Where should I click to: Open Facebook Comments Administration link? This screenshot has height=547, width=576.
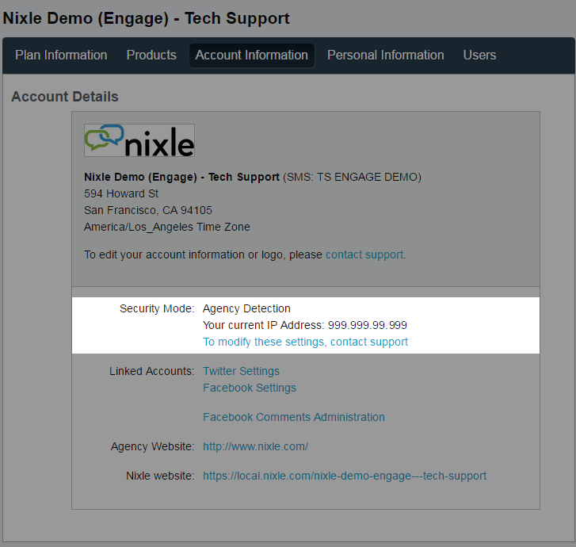293,417
